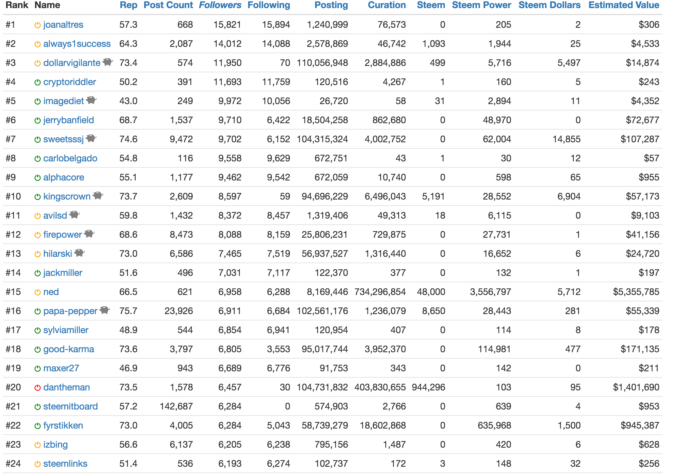Open the sweetsssj profile link
Image resolution: width=680 pixels, height=476 pixels.
pyautogui.click(x=64, y=139)
